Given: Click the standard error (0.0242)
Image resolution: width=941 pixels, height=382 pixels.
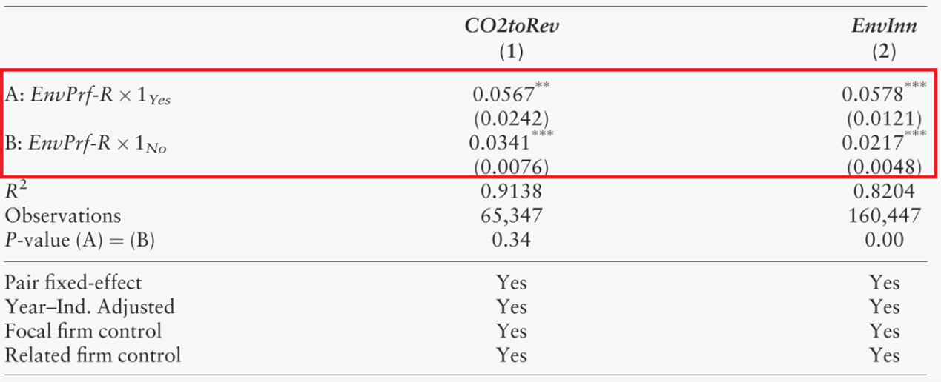Looking at the screenshot, I should (x=511, y=118).
